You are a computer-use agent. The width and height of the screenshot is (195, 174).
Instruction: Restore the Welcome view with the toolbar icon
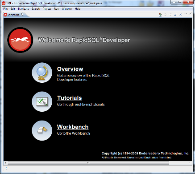[190, 14]
